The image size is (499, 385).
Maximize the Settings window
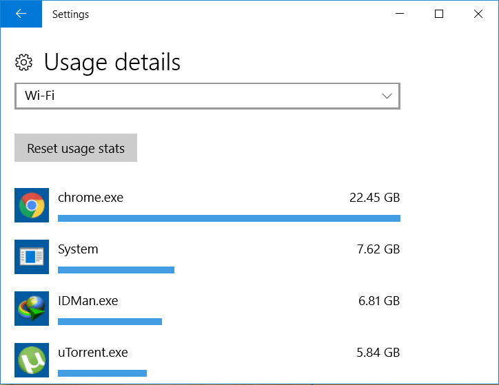pos(439,14)
